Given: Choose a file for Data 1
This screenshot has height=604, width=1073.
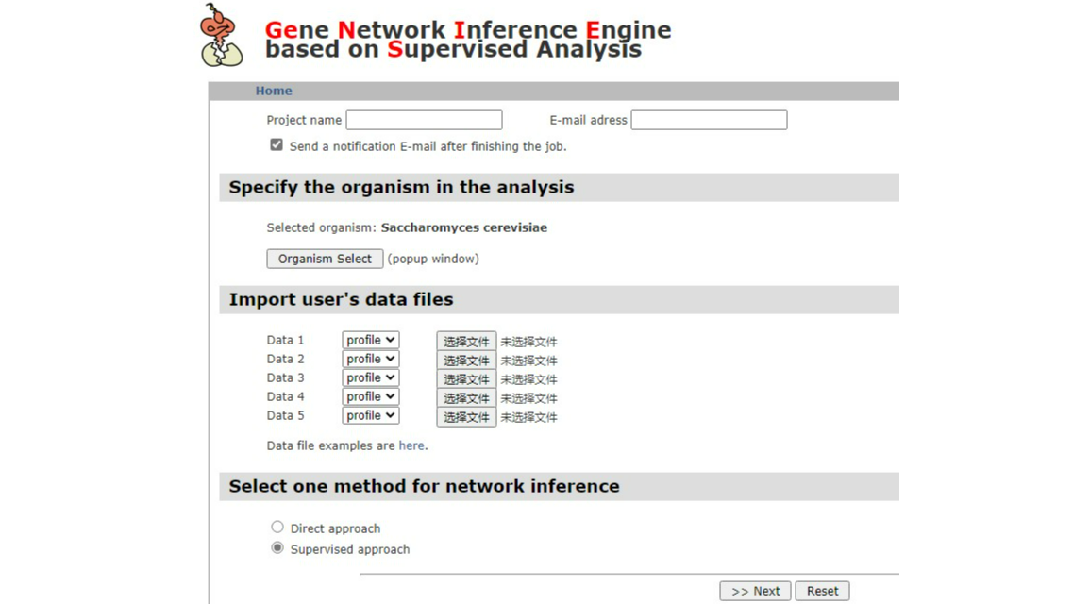Looking at the screenshot, I should [x=466, y=342].
